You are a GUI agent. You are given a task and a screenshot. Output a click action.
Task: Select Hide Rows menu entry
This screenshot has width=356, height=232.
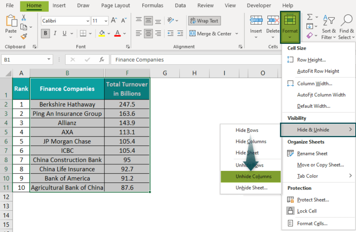click(x=251, y=130)
